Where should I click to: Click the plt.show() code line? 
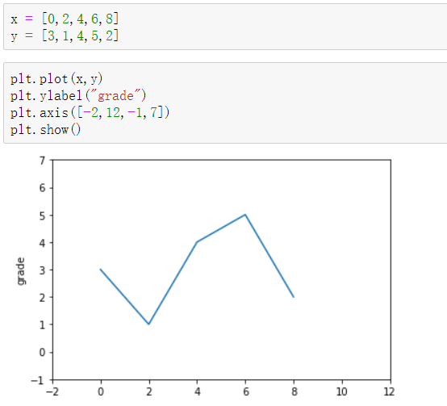click(x=46, y=130)
